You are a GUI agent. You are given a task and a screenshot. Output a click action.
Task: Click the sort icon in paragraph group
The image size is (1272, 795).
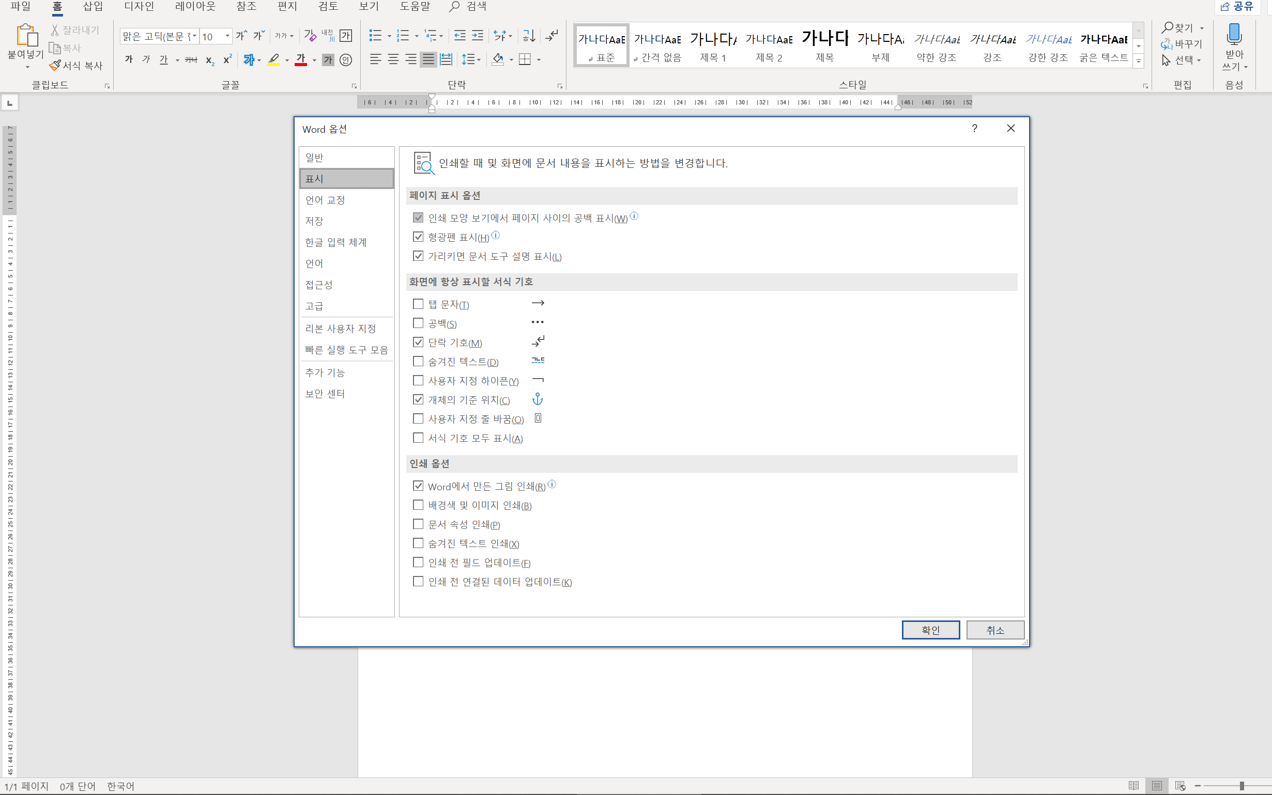(529, 36)
